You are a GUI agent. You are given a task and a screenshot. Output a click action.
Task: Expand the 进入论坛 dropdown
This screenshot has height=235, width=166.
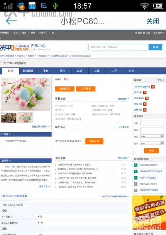pos(159,33)
